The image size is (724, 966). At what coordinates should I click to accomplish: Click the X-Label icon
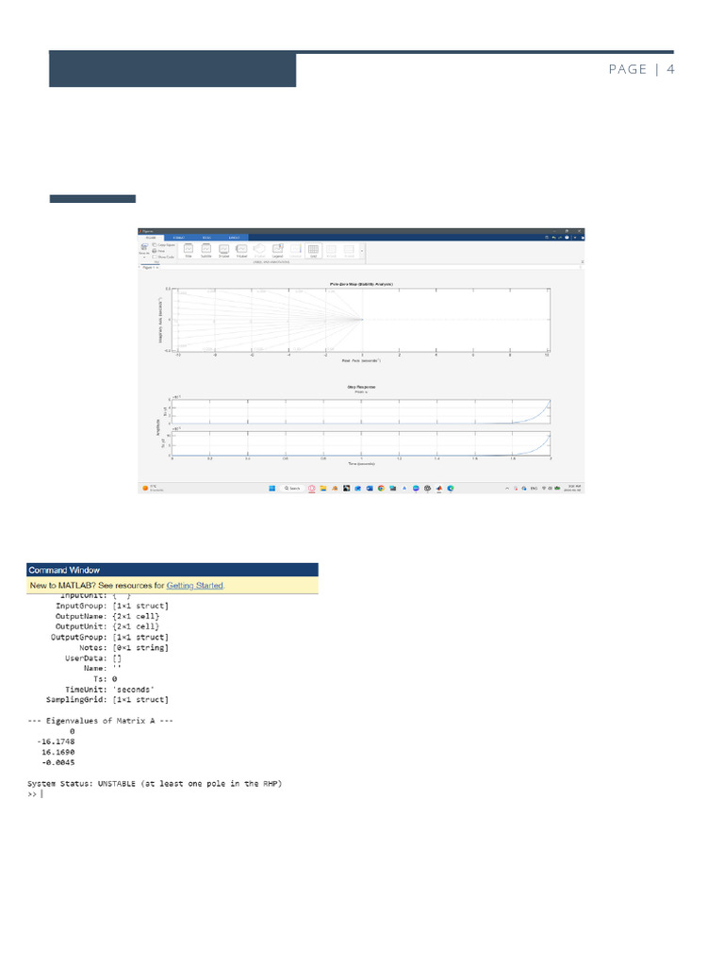224,249
